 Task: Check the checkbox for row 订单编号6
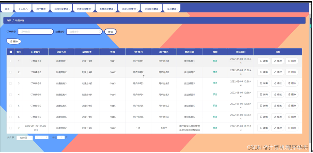pyautogui.click(x=11, y=117)
